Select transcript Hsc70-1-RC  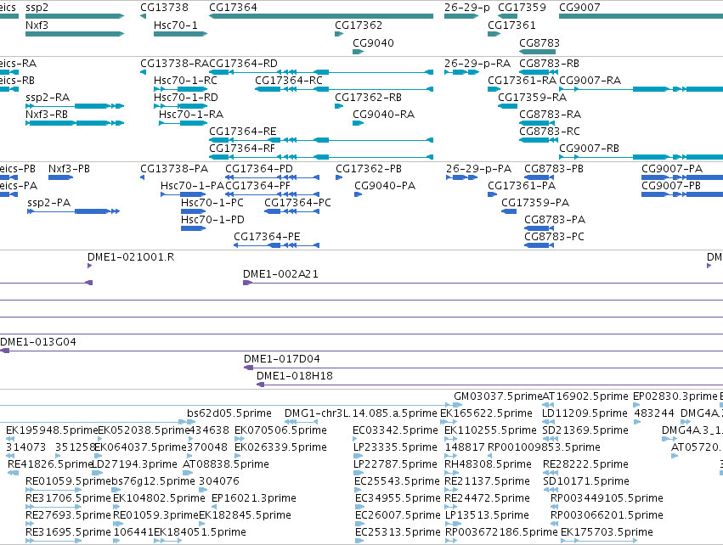coord(180,89)
